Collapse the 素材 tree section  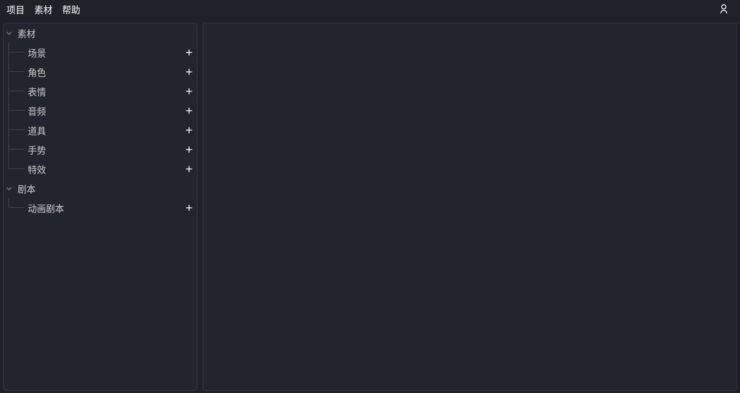pyautogui.click(x=9, y=33)
